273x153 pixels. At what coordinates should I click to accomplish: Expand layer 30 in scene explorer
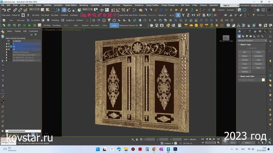pyautogui.click(x=7, y=46)
